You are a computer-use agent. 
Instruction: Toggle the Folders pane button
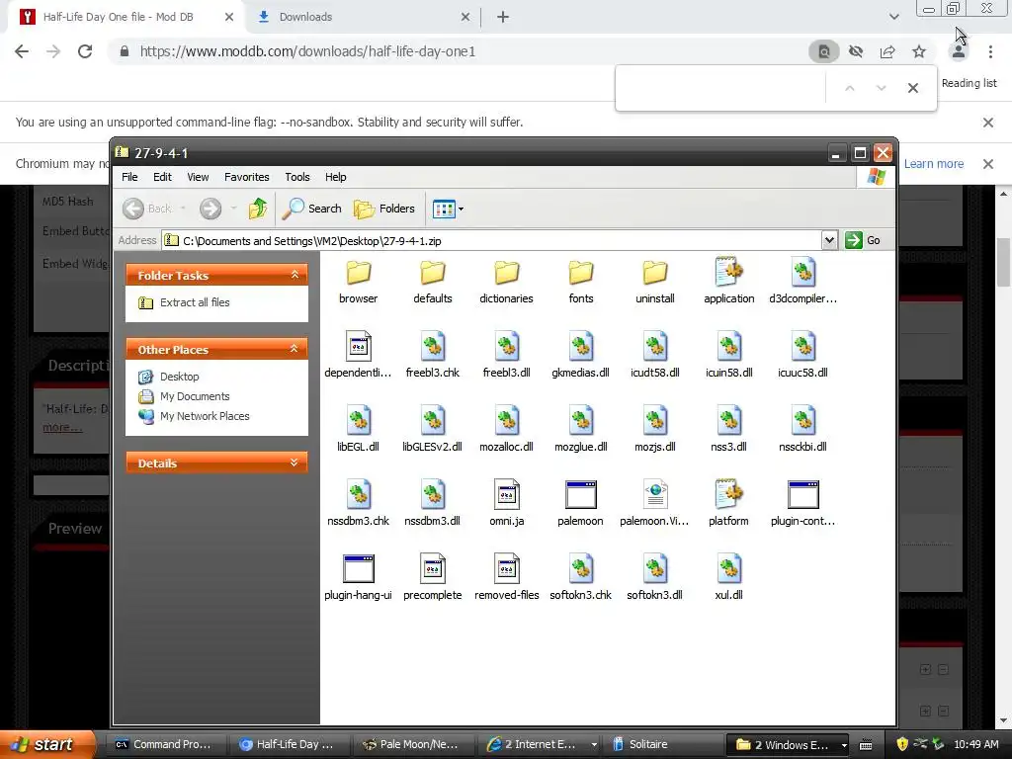[384, 209]
